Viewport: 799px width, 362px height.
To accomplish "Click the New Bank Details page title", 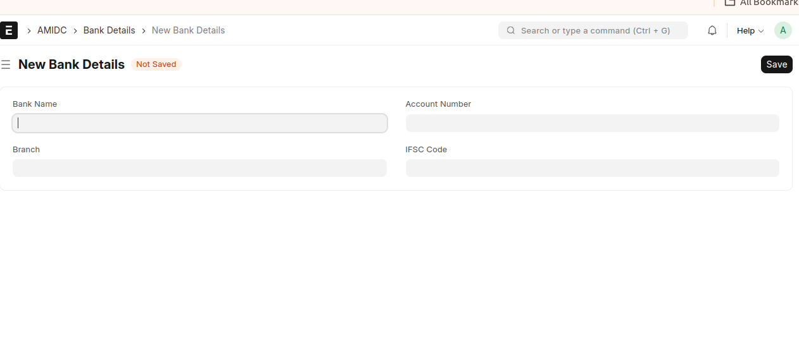I will [x=72, y=64].
